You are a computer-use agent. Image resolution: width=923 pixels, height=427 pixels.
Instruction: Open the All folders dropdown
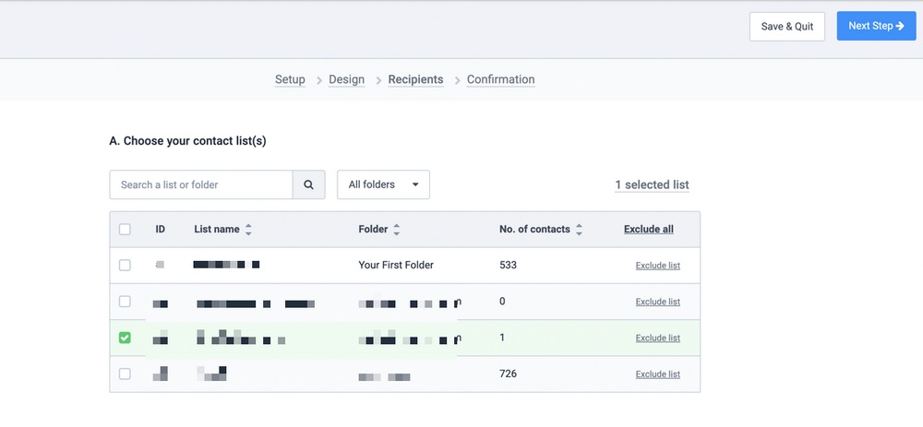coord(383,184)
